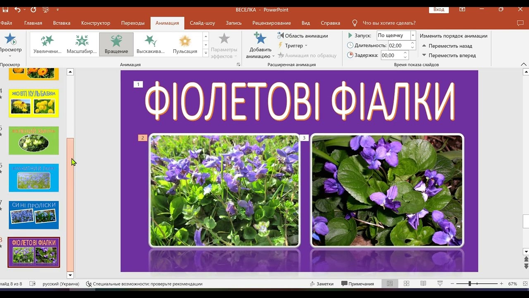Open Ribbon Display Options icon
Screen dimensions: 529x298
462,9
